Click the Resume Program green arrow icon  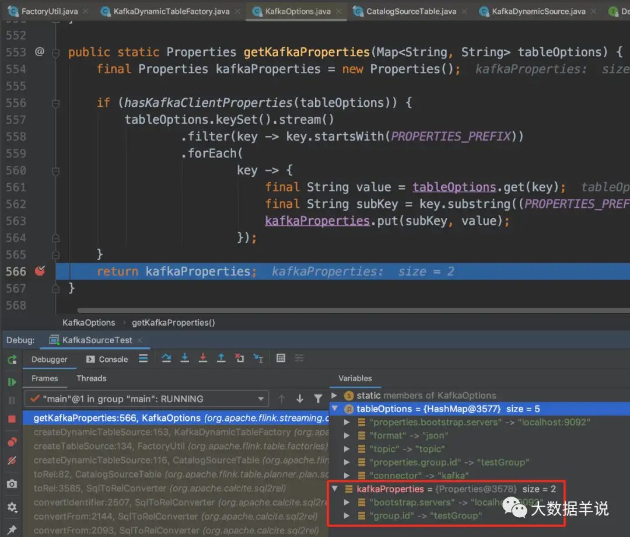click(x=12, y=381)
